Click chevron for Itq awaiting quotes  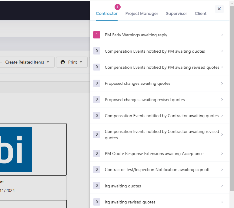pyautogui.click(x=222, y=186)
